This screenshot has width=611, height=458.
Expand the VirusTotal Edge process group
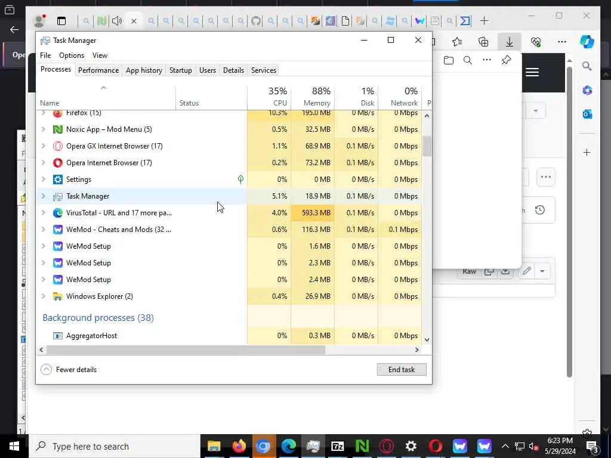pyautogui.click(x=43, y=213)
